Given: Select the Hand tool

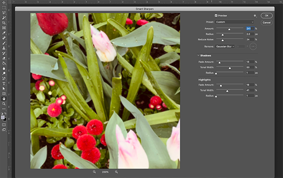Looking at the screenshot, I should coord(4,99).
